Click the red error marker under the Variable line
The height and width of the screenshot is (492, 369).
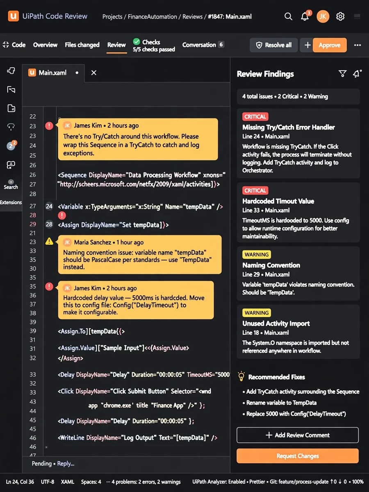click(x=62, y=215)
